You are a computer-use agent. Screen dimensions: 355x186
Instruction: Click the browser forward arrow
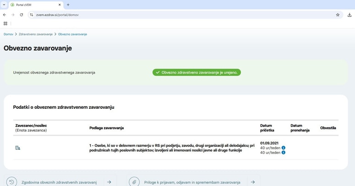pyautogui.click(x=13, y=15)
